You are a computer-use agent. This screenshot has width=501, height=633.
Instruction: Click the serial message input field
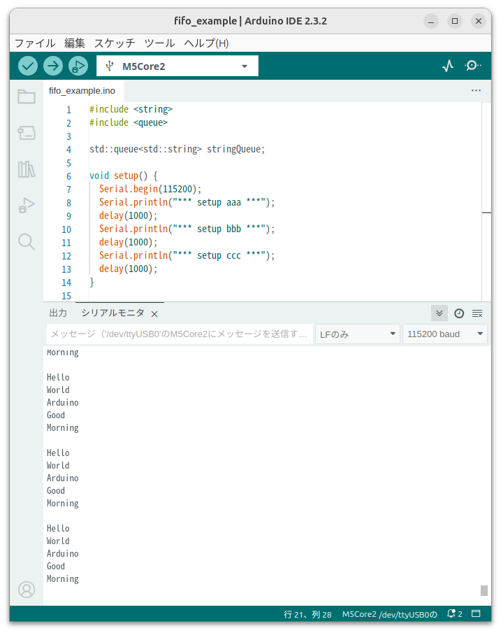point(180,334)
